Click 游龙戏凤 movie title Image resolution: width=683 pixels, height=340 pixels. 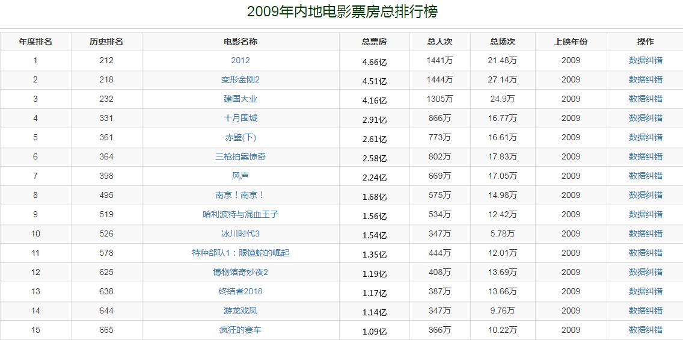[x=240, y=311]
